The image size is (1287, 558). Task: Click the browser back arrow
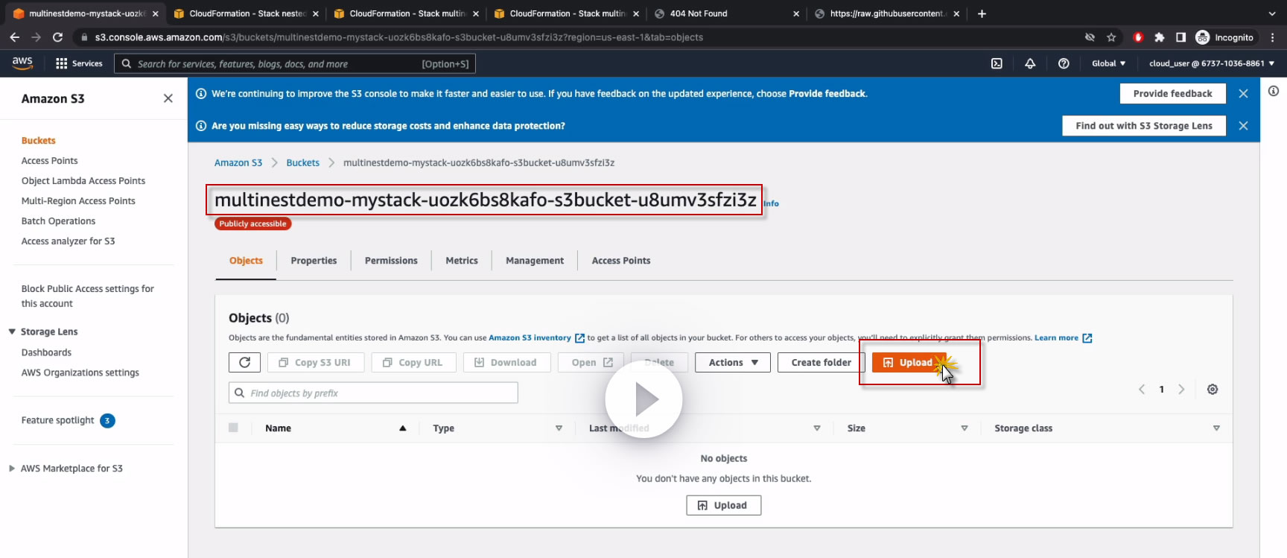(15, 37)
